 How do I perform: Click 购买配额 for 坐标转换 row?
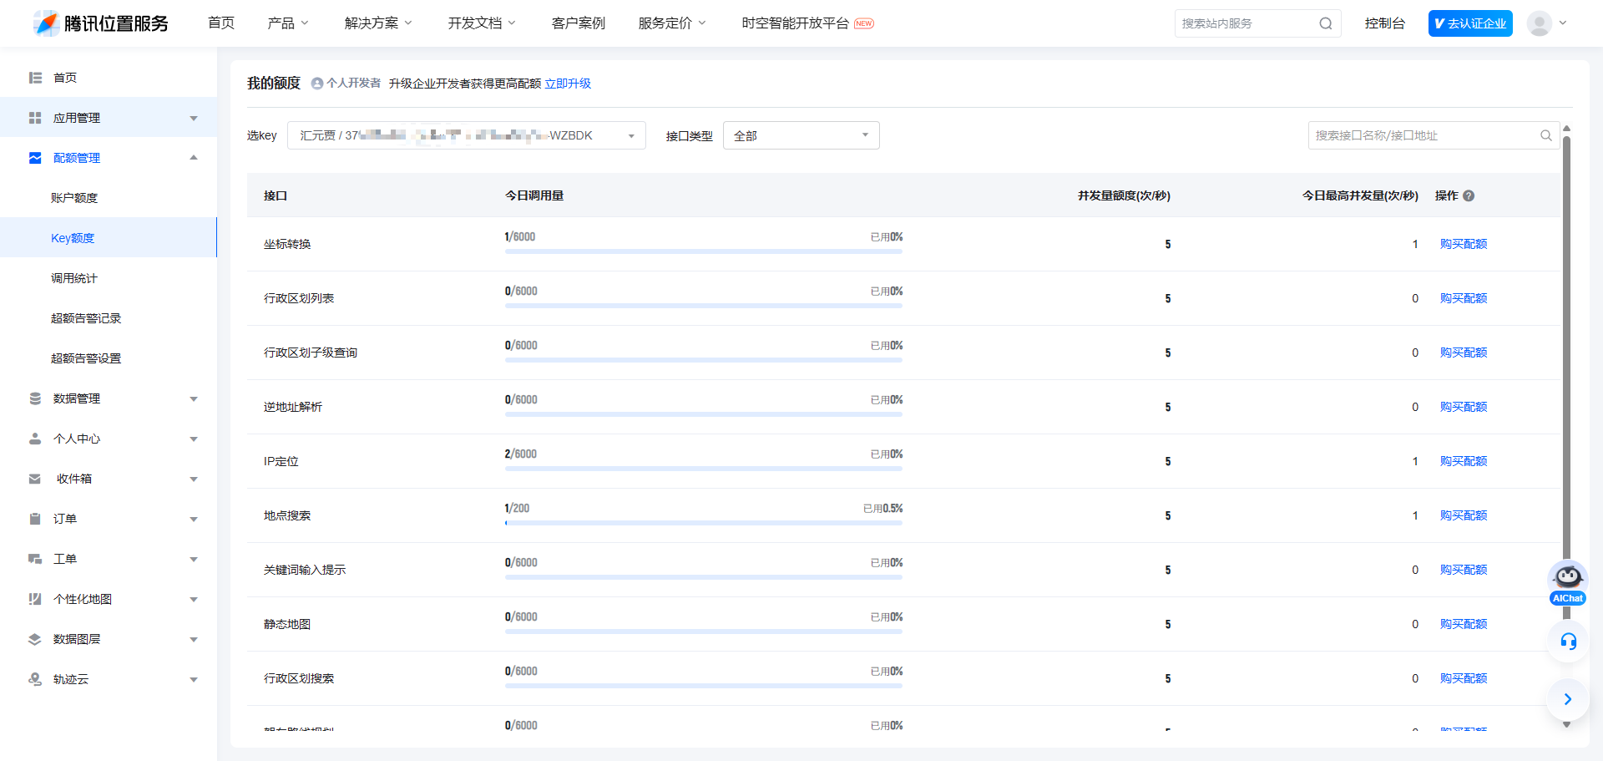tap(1463, 244)
